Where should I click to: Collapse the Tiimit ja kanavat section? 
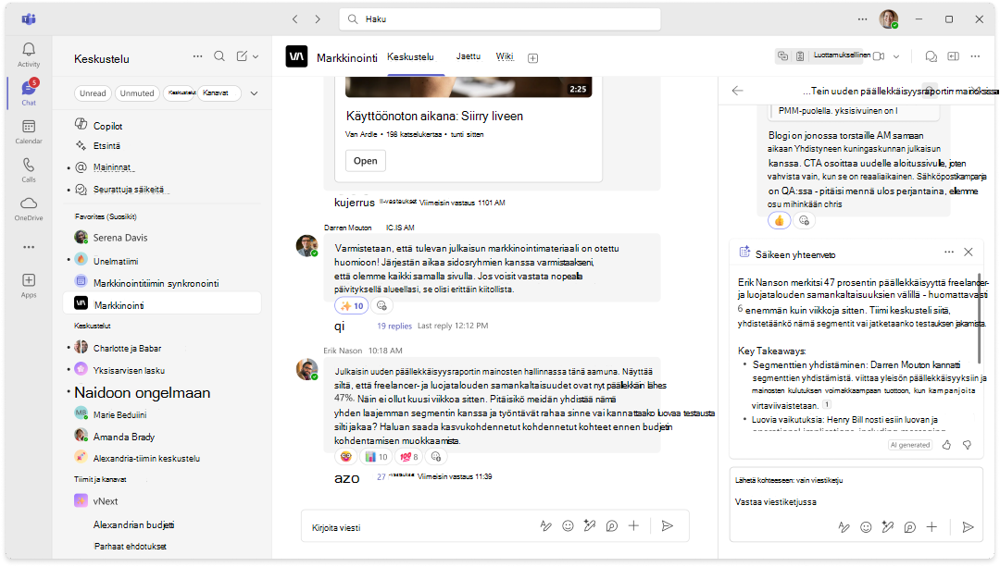pyautogui.click(x=100, y=479)
